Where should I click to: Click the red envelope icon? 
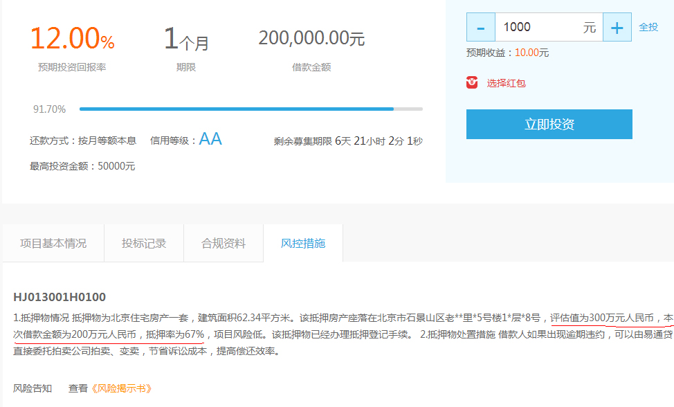coord(472,82)
